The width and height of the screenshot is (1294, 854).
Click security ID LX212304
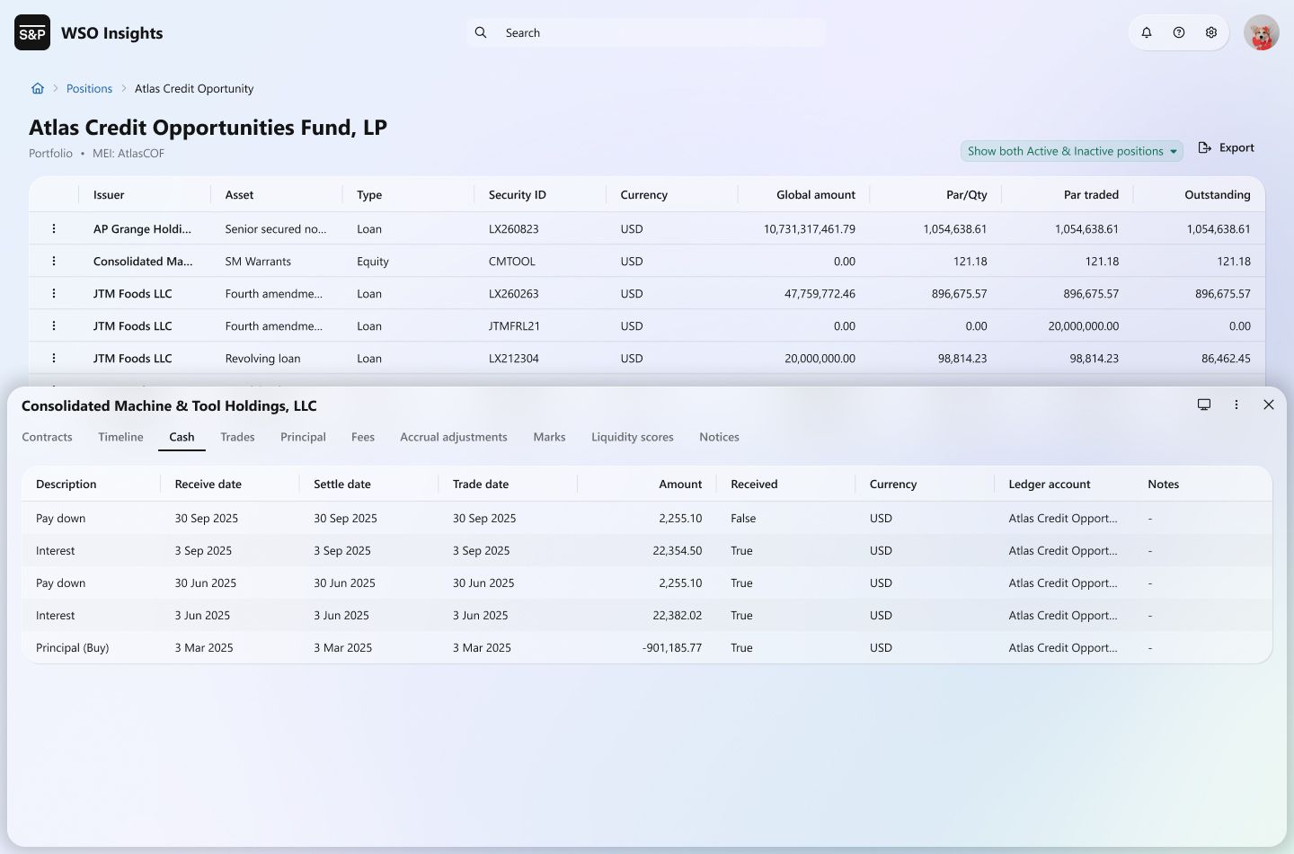pyautogui.click(x=514, y=359)
